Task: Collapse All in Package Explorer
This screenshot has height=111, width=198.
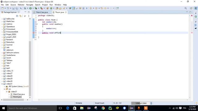Action: [17, 16]
